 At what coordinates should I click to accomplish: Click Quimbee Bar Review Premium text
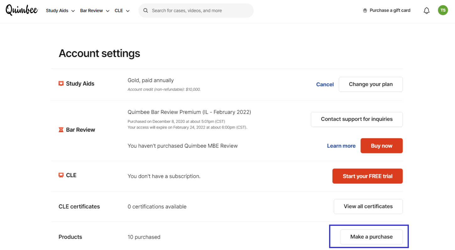click(x=189, y=112)
